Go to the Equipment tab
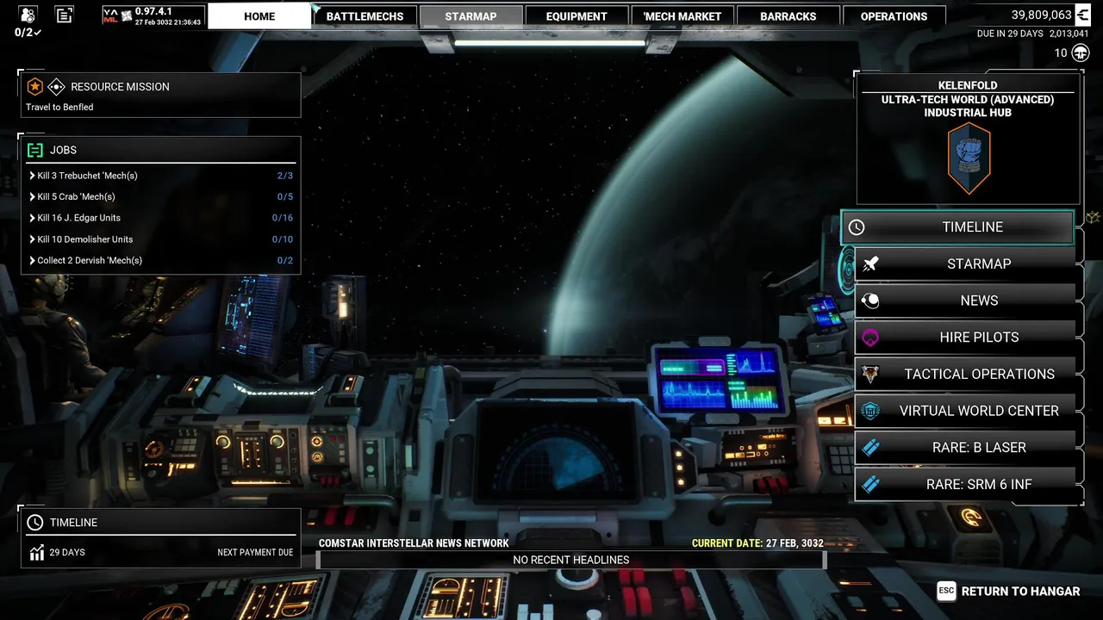The width and height of the screenshot is (1103, 620). pos(576,15)
